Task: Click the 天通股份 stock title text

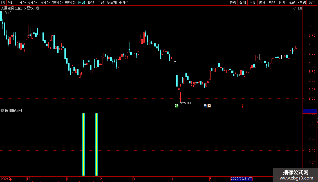Action: [17, 8]
